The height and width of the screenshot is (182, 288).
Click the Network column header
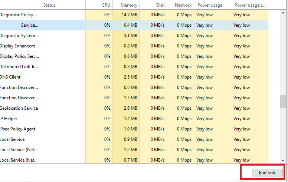click(183, 5)
